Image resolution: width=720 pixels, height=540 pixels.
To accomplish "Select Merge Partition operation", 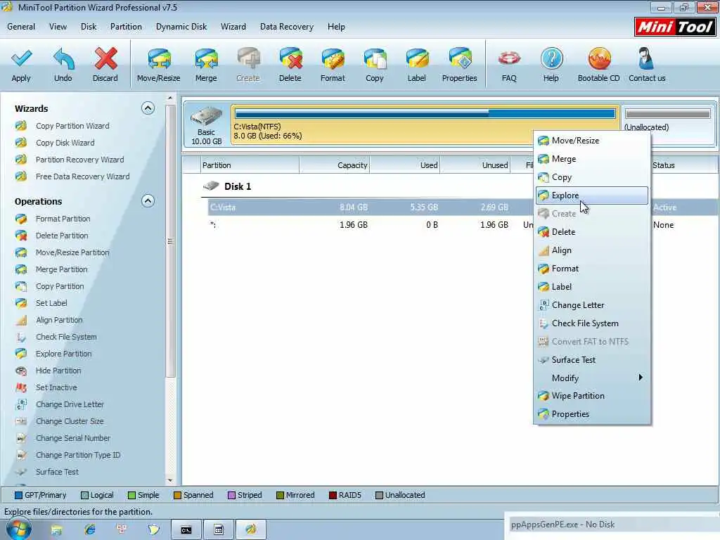I will tap(62, 269).
